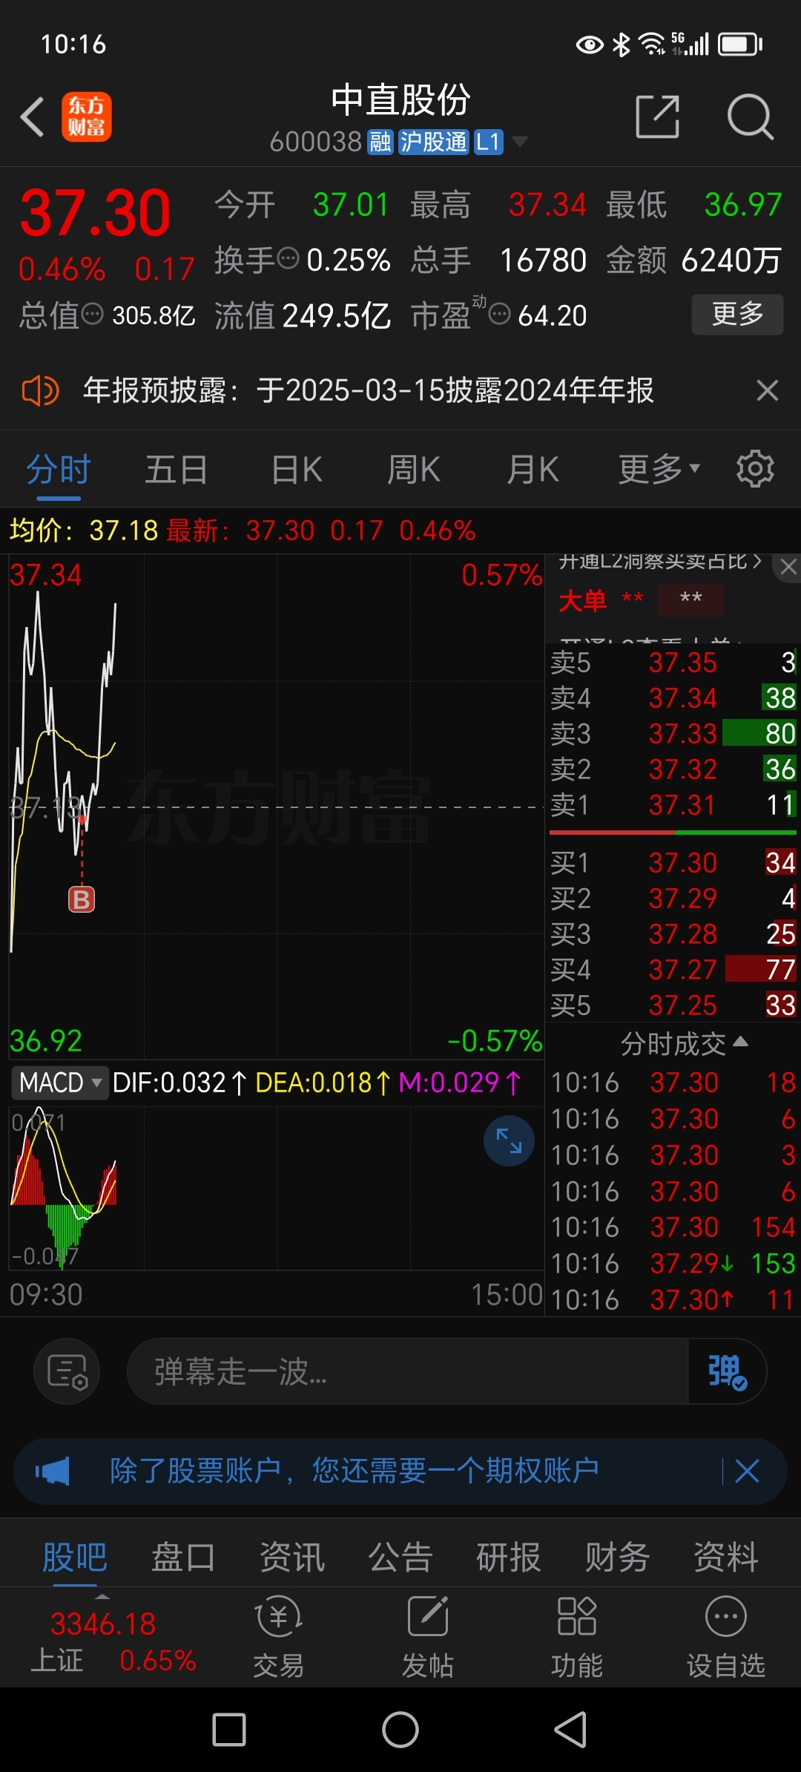This screenshot has width=801, height=1772.
Task: Open the 东方财富 app logo
Action: pos(86,117)
